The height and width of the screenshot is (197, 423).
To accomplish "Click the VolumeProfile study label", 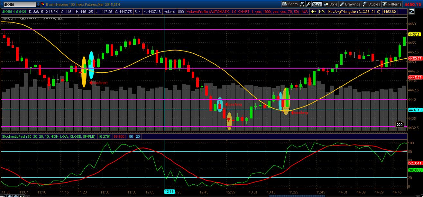I will 243,12.
